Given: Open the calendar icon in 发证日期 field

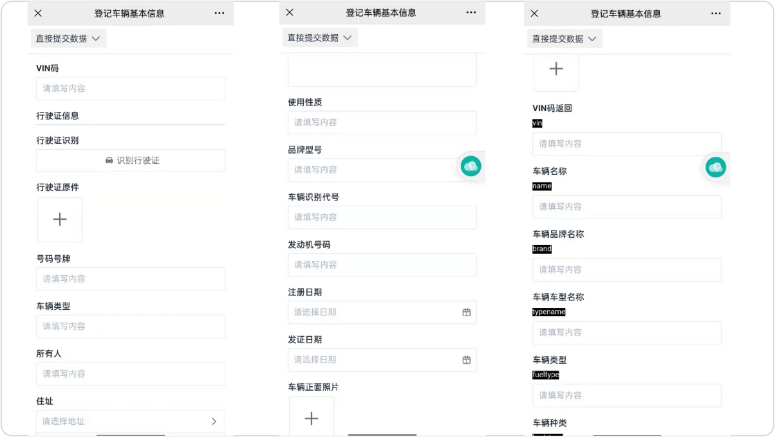Looking at the screenshot, I should (x=467, y=360).
